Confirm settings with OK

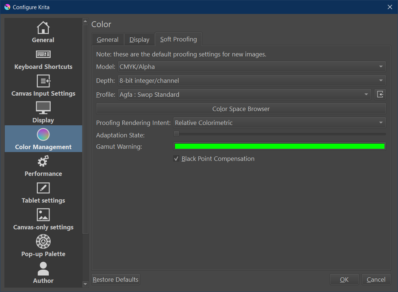click(344, 279)
